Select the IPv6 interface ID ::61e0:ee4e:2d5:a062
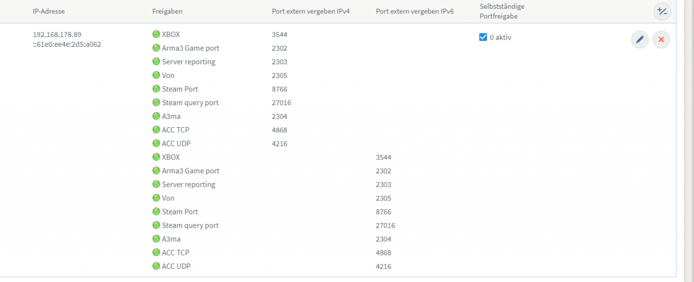694x282 pixels. pyautogui.click(x=67, y=44)
